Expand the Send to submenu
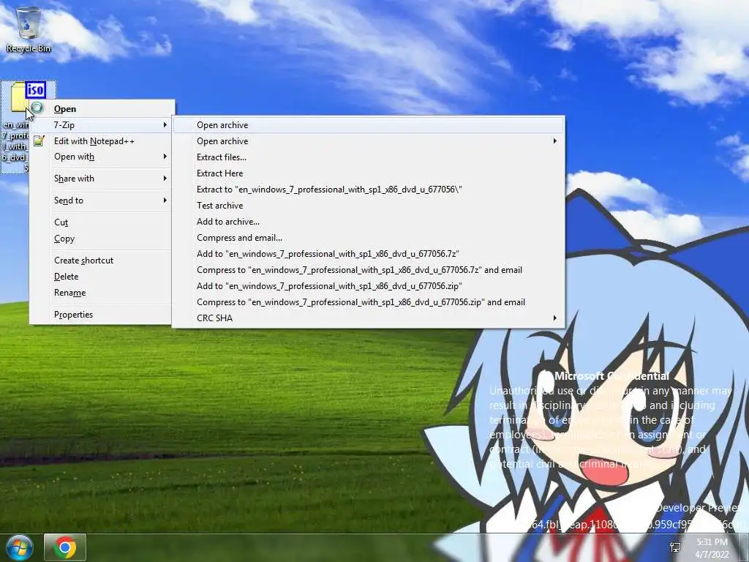The width and height of the screenshot is (749, 562). [x=101, y=201]
